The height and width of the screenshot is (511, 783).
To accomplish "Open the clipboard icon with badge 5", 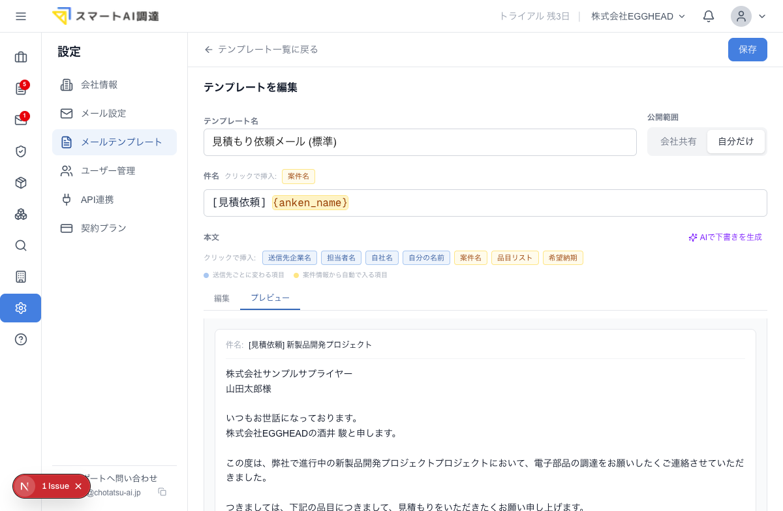I will tap(21, 89).
